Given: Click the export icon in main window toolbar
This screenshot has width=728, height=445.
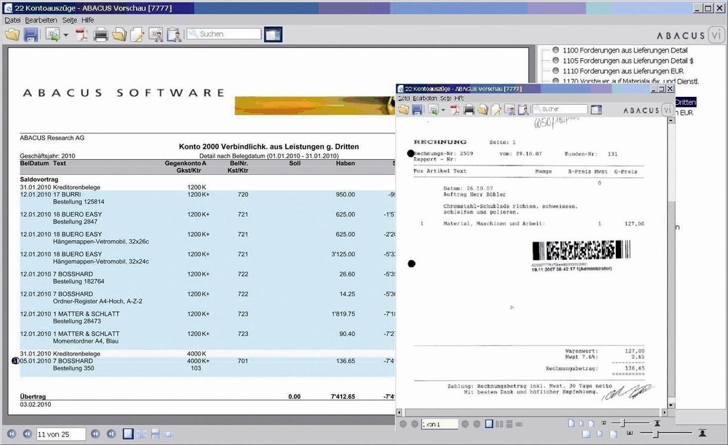Looking at the screenshot, I should (53, 35).
